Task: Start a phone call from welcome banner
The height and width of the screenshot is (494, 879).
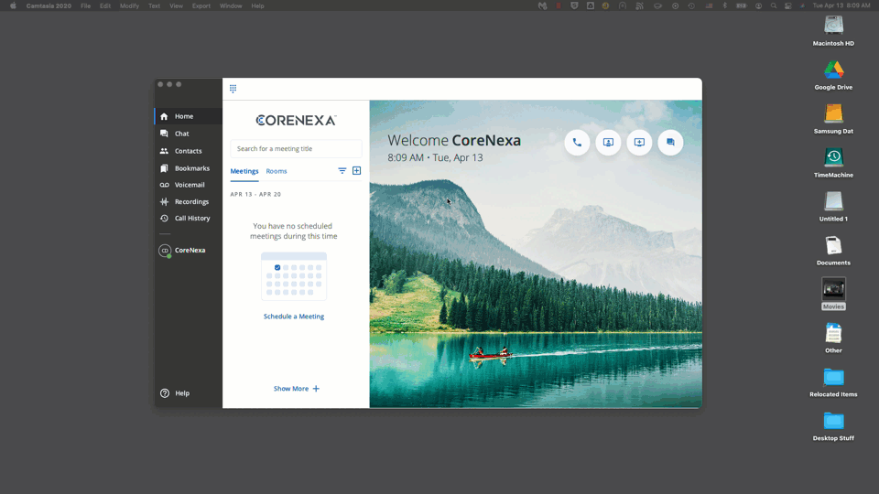Action: (577, 143)
